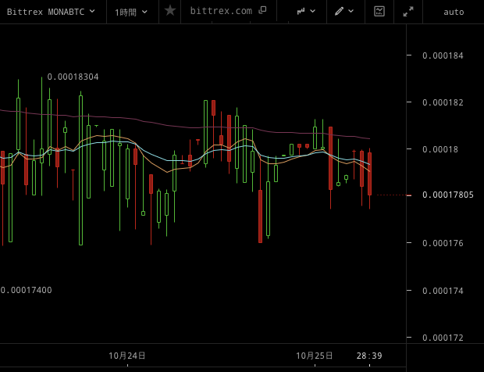This screenshot has width=484, height=372.
Task: Click the 28:39 countdown timer label
Action: pyautogui.click(x=369, y=356)
